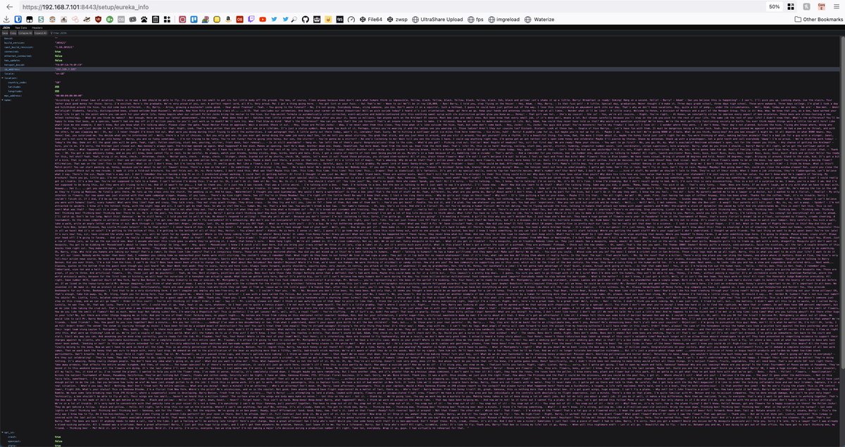Click the gray extension icon beside Core E
This screenshot has width=845, height=447.
806,7
